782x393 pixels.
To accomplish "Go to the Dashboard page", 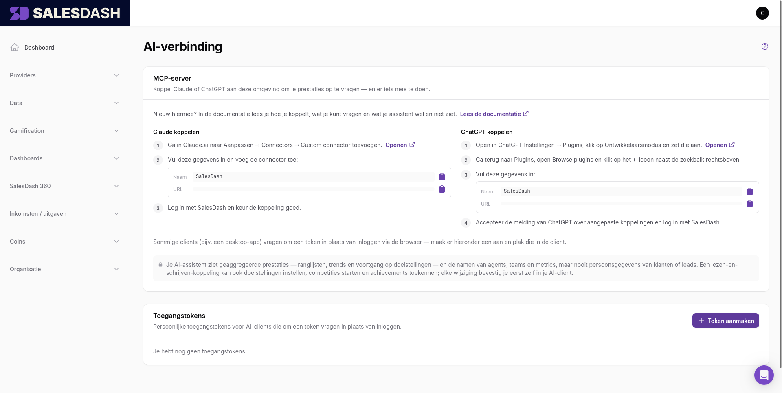I will click(39, 48).
